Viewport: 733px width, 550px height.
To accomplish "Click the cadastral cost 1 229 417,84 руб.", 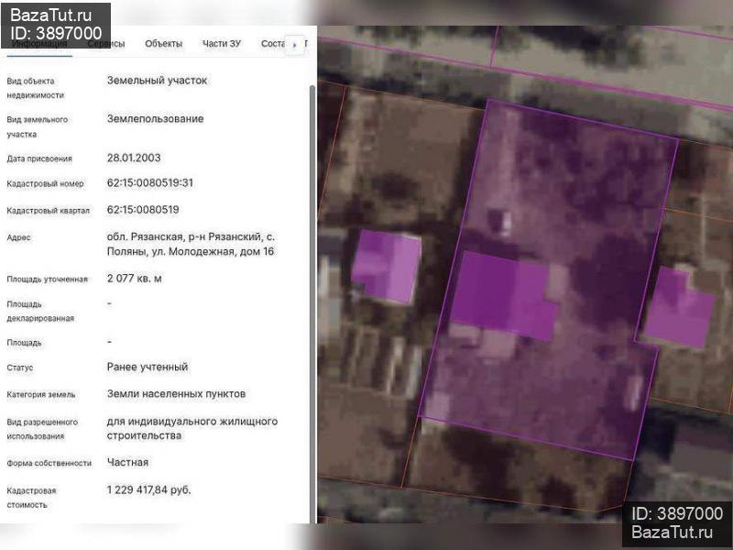I will pos(148,490).
